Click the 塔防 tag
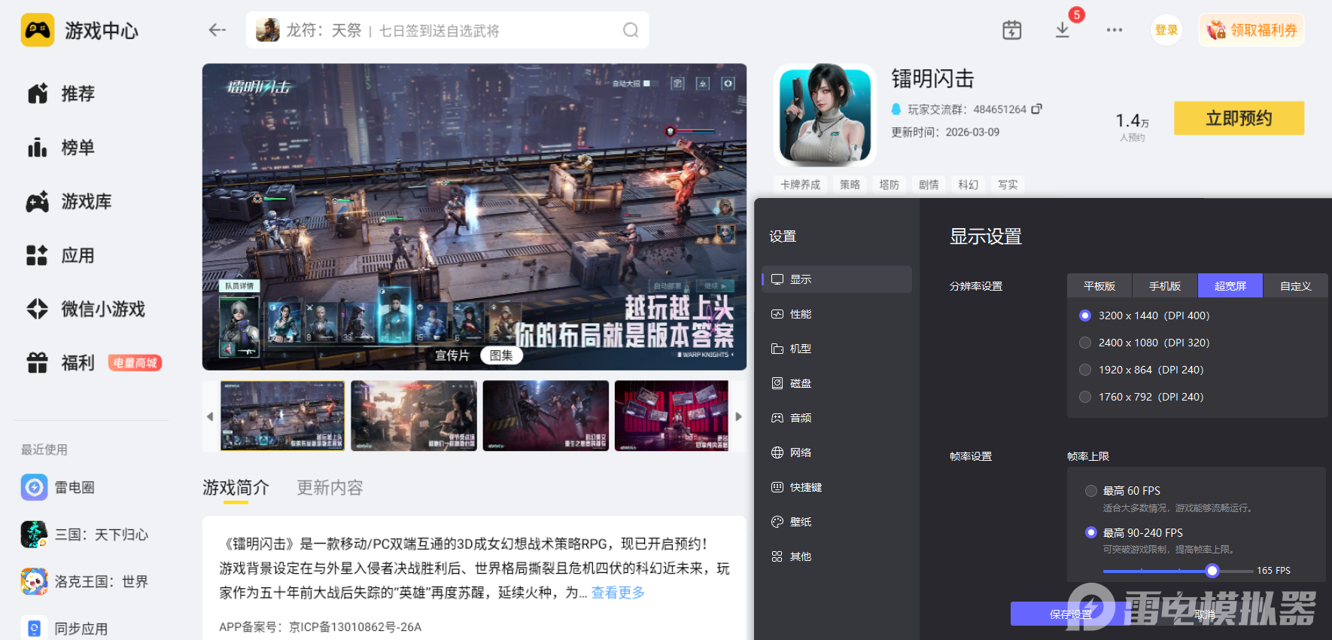 pos(890,184)
